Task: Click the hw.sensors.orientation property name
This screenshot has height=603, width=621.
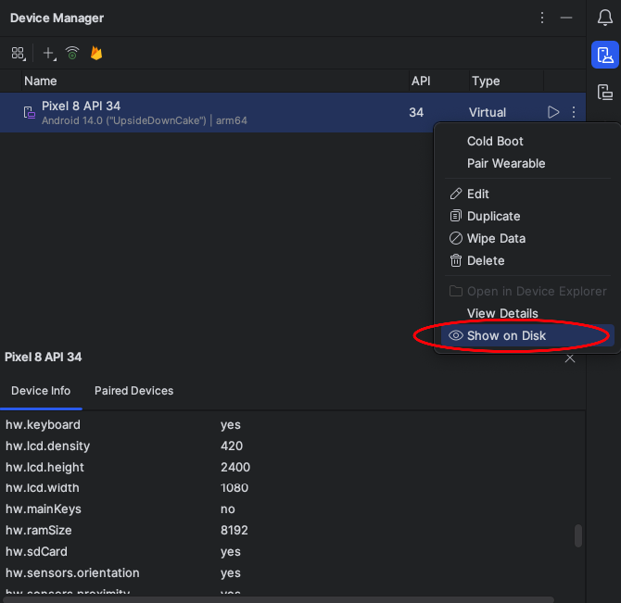Action: (72, 573)
